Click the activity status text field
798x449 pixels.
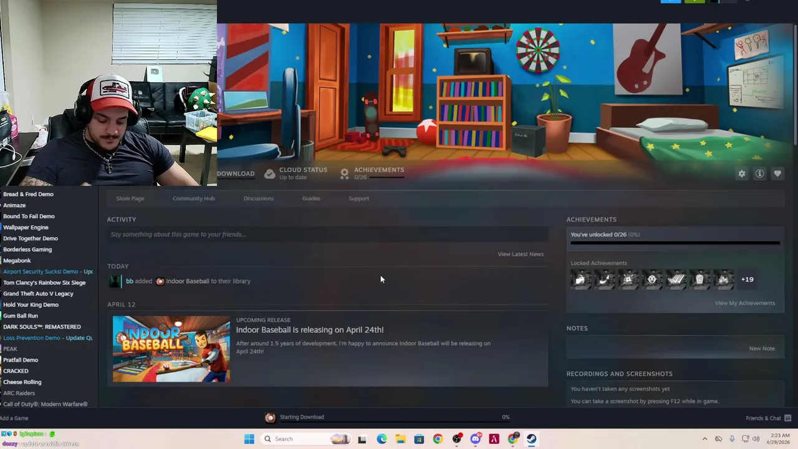pos(327,234)
